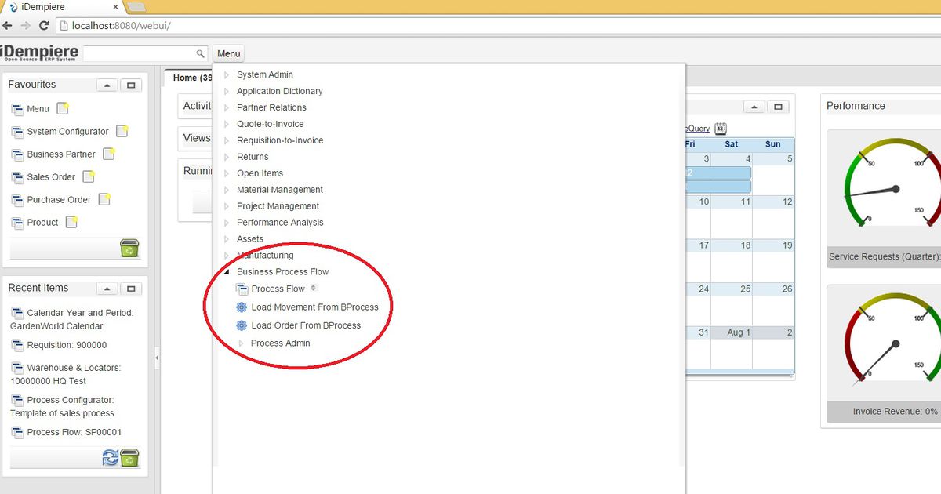941x494 pixels.
Task: Open the calendar icon next to eQuery link
Action: click(721, 129)
